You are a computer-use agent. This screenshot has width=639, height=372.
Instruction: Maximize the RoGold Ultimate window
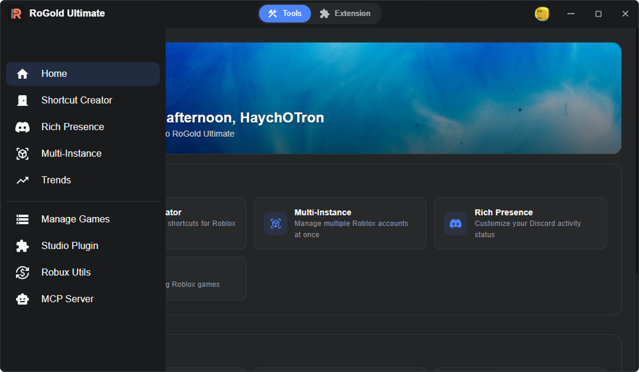(598, 14)
